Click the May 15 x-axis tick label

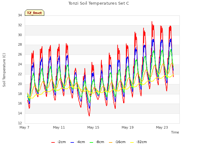(93, 127)
